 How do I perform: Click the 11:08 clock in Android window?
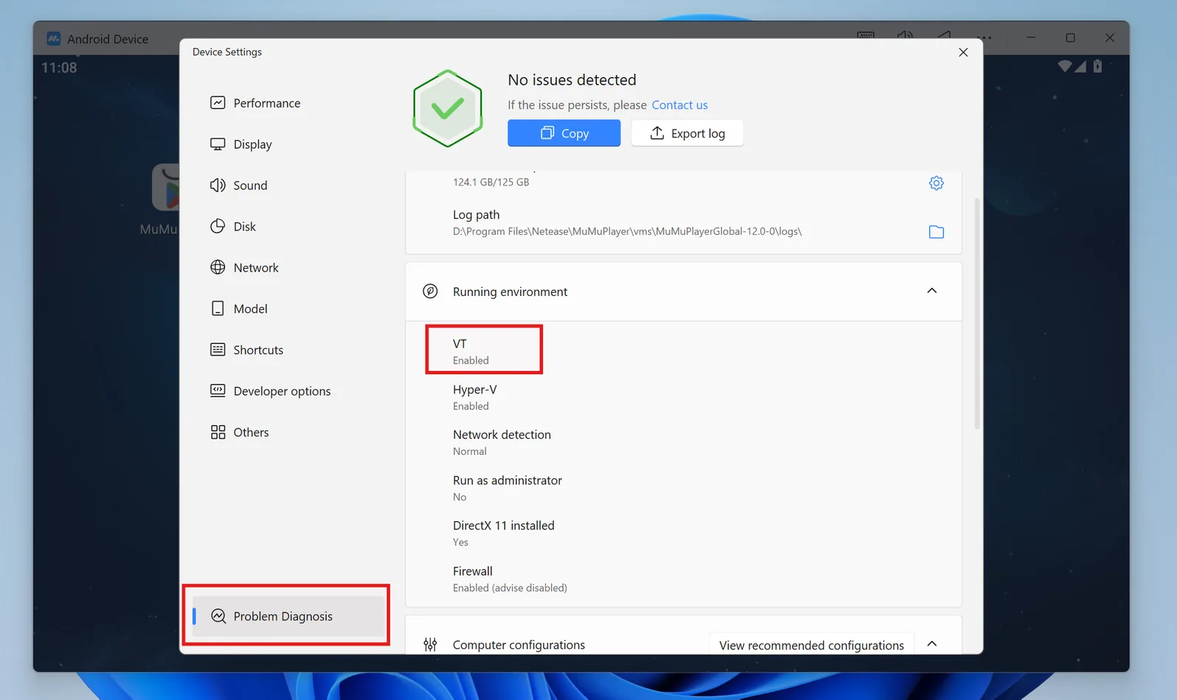pyautogui.click(x=59, y=68)
